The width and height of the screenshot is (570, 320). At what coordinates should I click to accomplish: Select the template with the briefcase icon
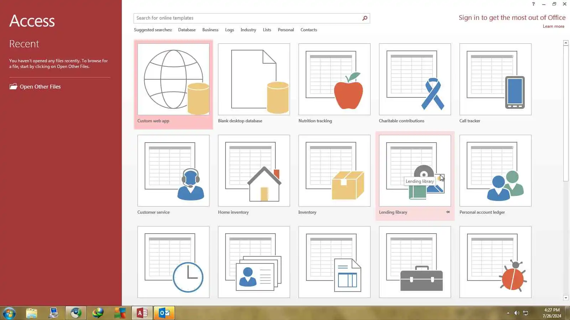(x=415, y=262)
